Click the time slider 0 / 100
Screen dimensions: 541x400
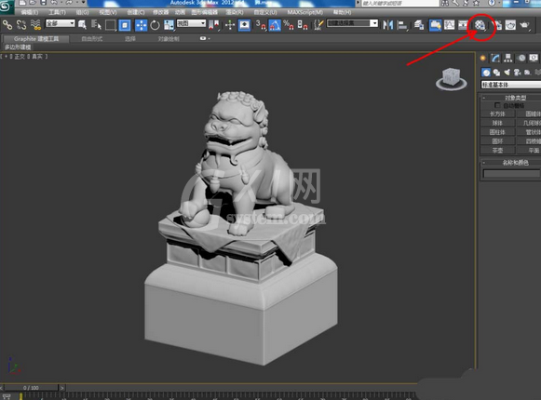[31, 388]
